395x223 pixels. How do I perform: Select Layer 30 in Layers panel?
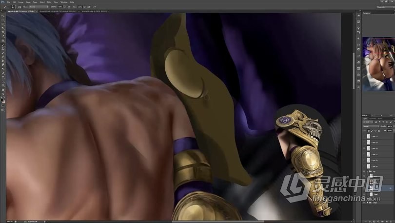tap(378, 166)
